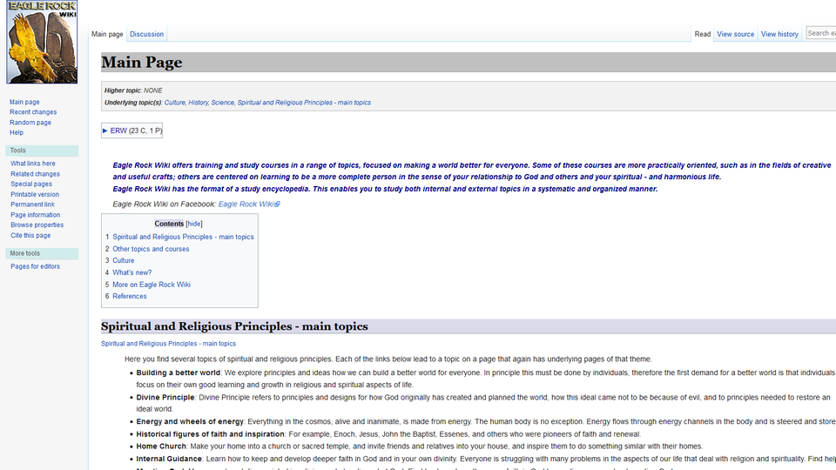Viewport: 836px width, 470px height.
Task: Switch to the Discussion tab
Action: point(146,34)
